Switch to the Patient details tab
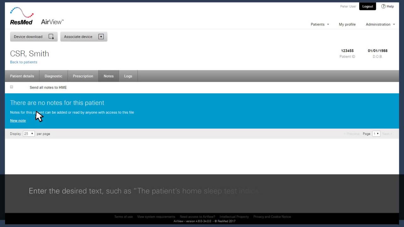Image resolution: width=404 pixels, height=227 pixels. [22, 76]
